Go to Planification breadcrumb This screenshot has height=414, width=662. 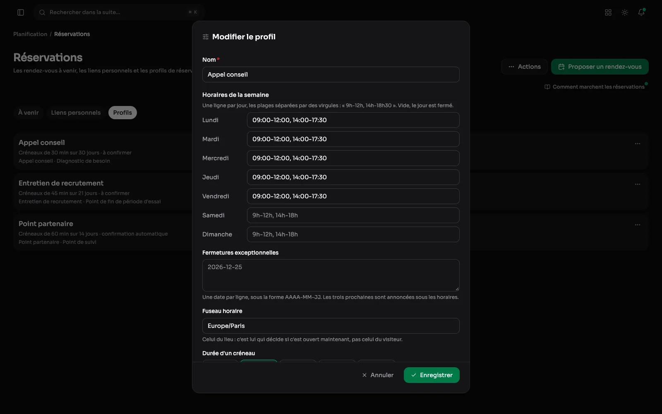(x=30, y=34)
